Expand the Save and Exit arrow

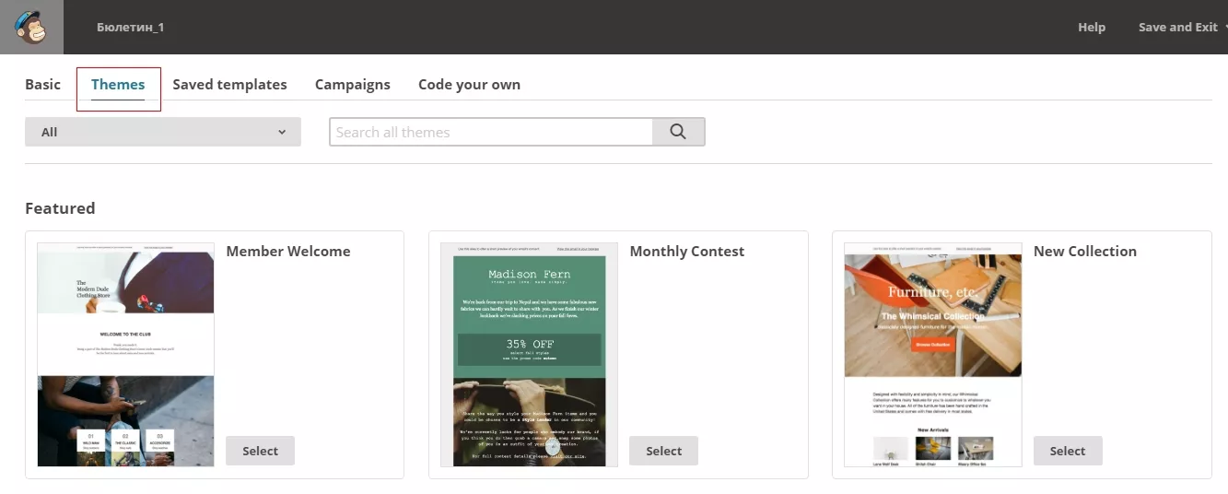1225,28
